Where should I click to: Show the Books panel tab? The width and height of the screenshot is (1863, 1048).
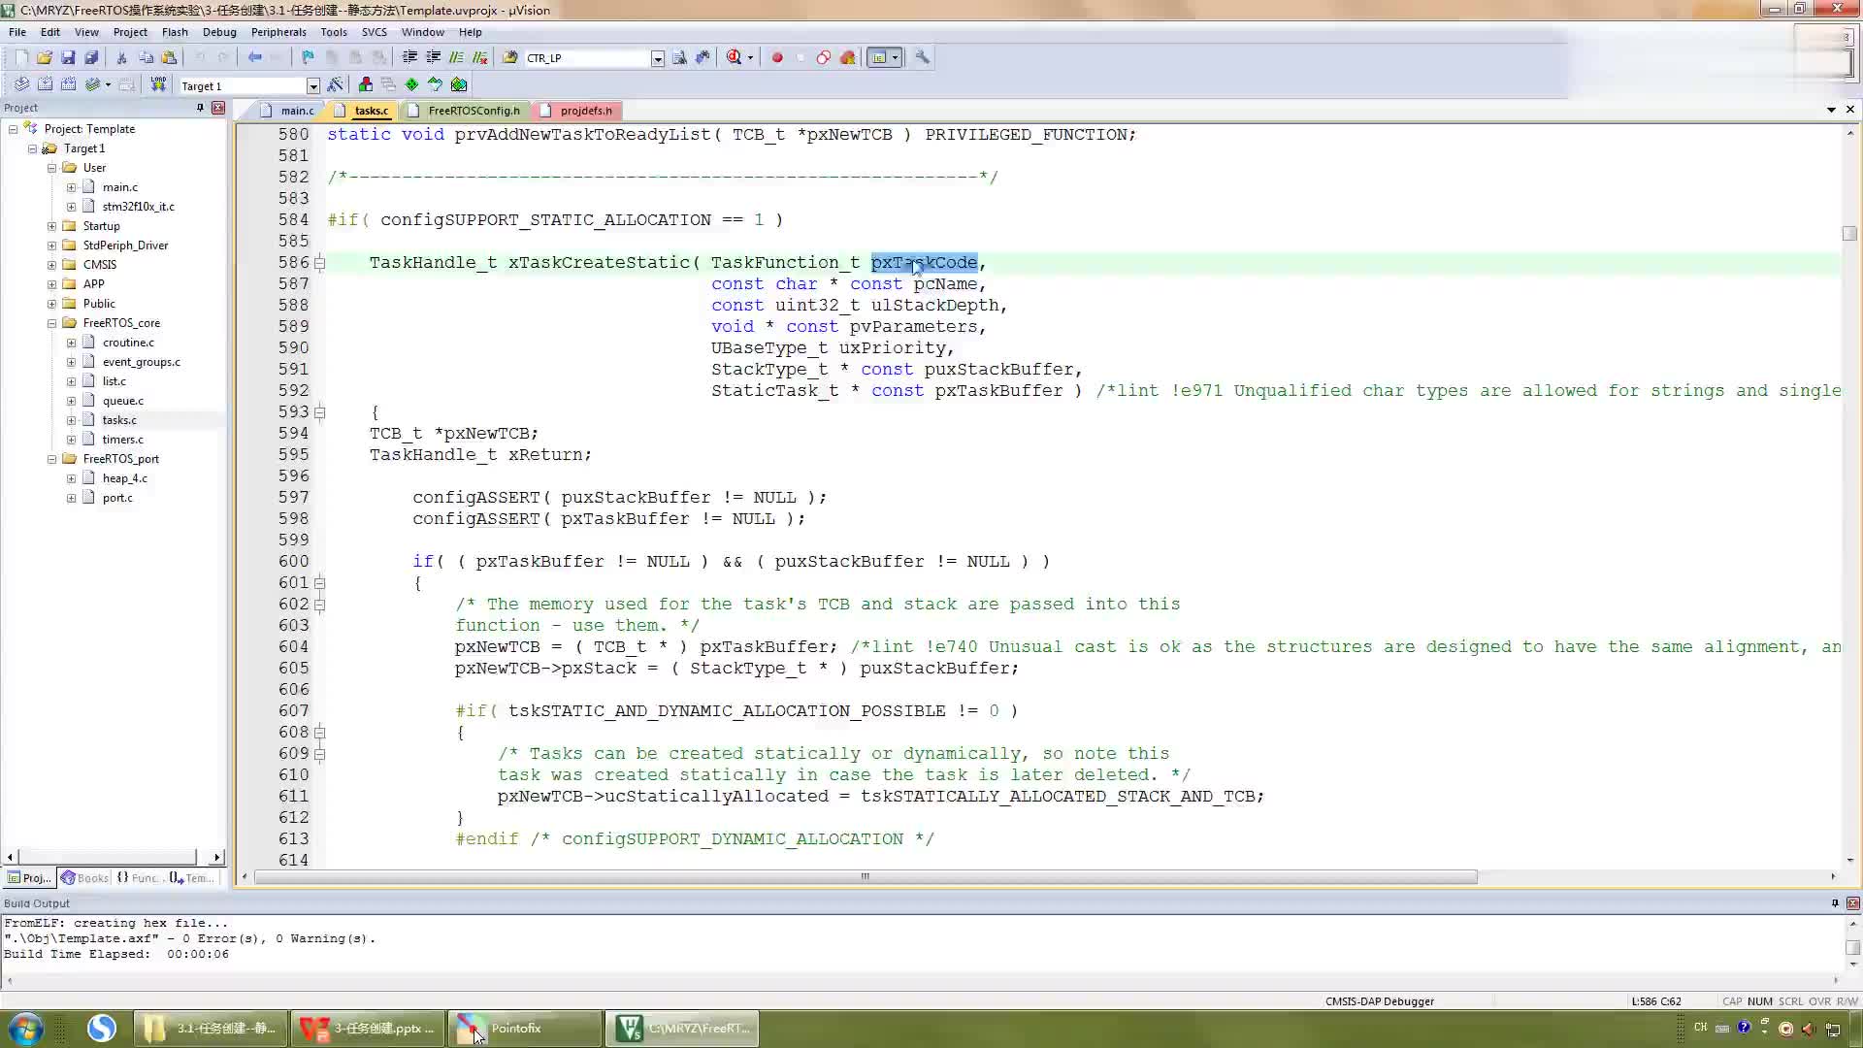84,878
